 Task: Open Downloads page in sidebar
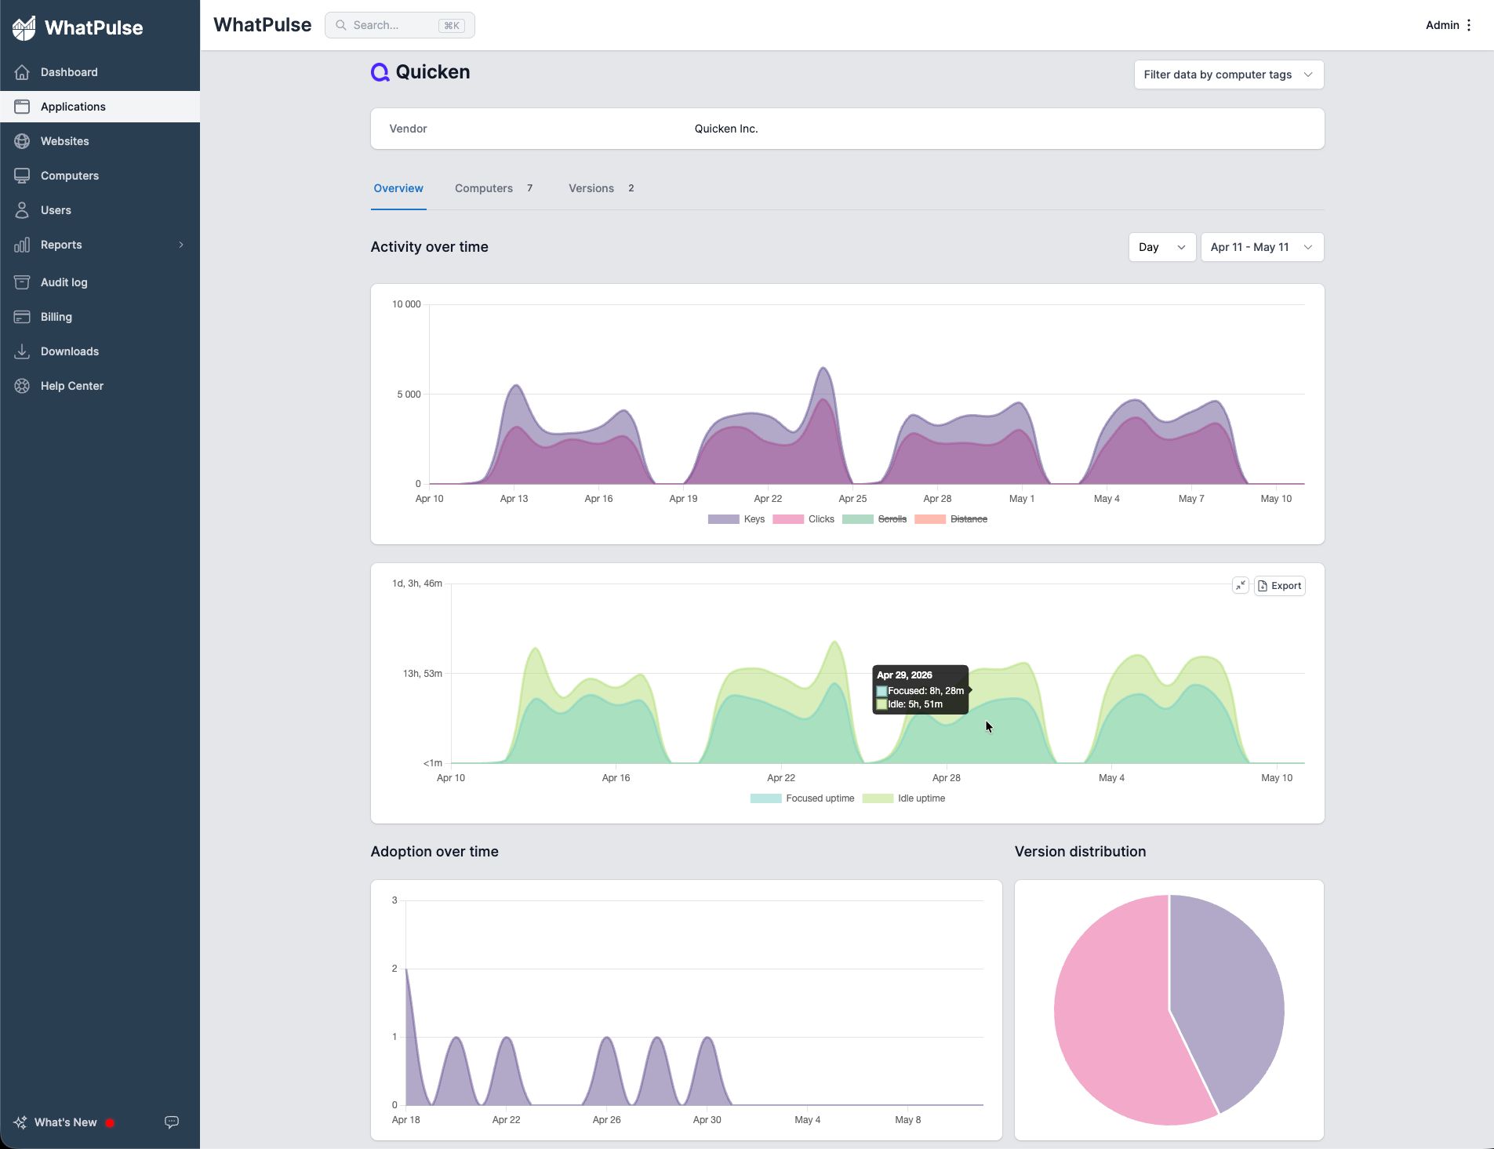pyautogui.click(x=100, y=351)
